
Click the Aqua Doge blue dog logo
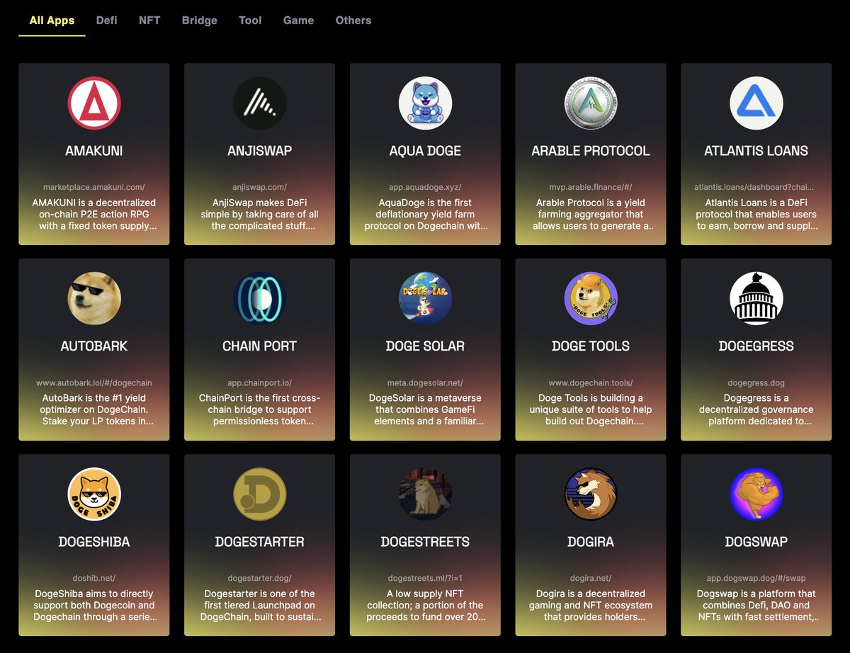point(425,103)
